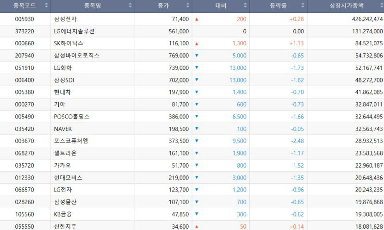Click the down arrow in 삼성물산 row
384x230 pixels.
click(197, 202)
